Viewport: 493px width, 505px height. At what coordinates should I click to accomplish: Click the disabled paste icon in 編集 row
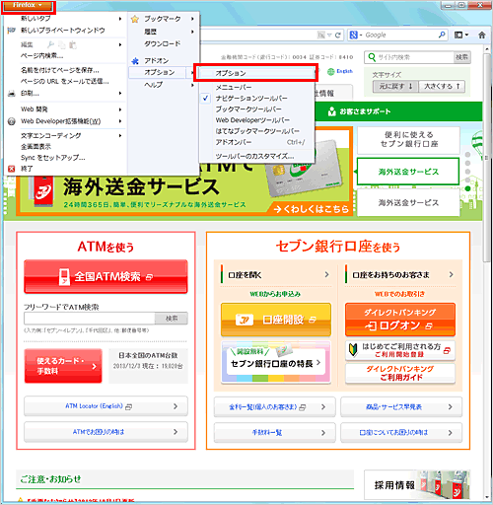click(x=73, y=44)
